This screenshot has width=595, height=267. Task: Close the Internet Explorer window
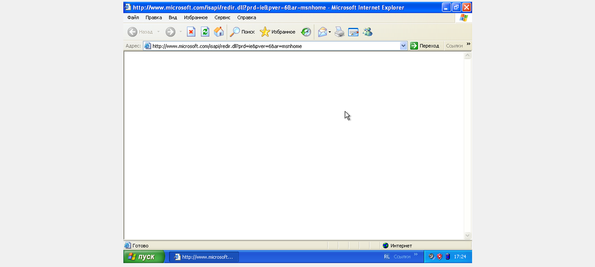[x=467, y=7]
